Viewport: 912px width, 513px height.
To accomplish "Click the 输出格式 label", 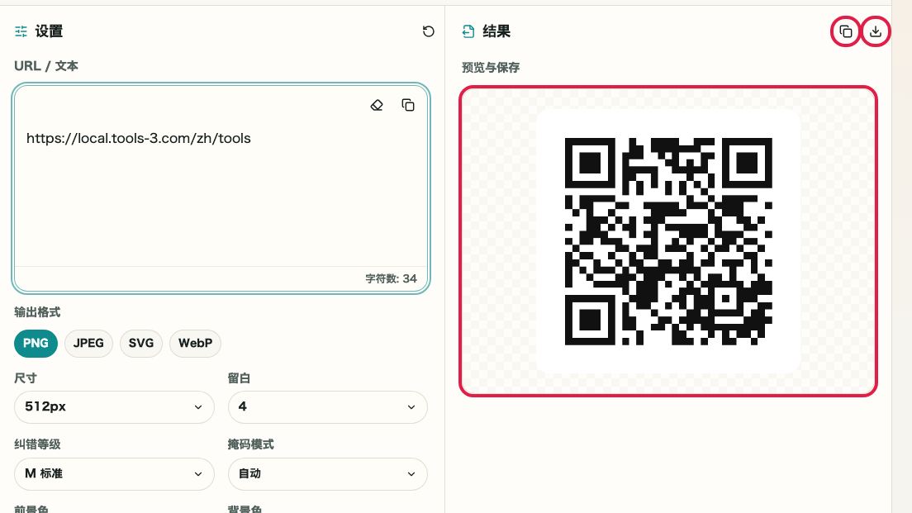I will coord(37,312).
